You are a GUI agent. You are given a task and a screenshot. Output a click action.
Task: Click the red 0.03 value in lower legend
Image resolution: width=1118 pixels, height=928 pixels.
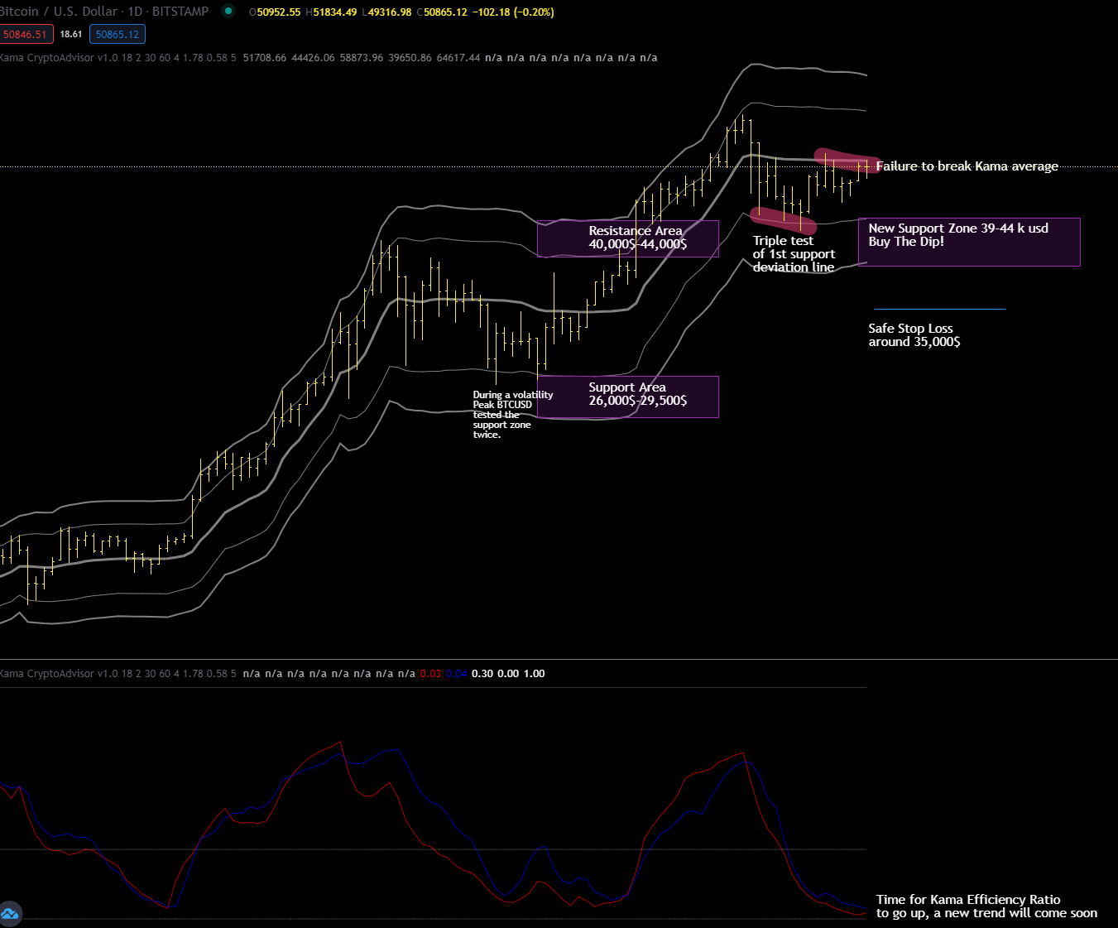(x=430, y=674)
